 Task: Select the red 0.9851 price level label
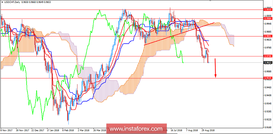[x=268, y=36]
